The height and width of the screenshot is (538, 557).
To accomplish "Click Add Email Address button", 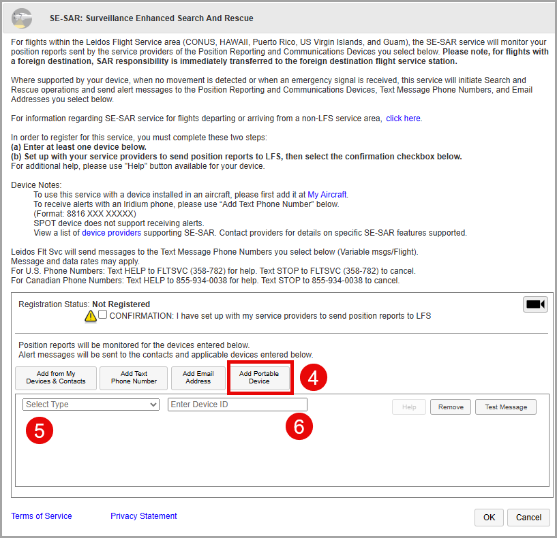I will coord(198,377).
